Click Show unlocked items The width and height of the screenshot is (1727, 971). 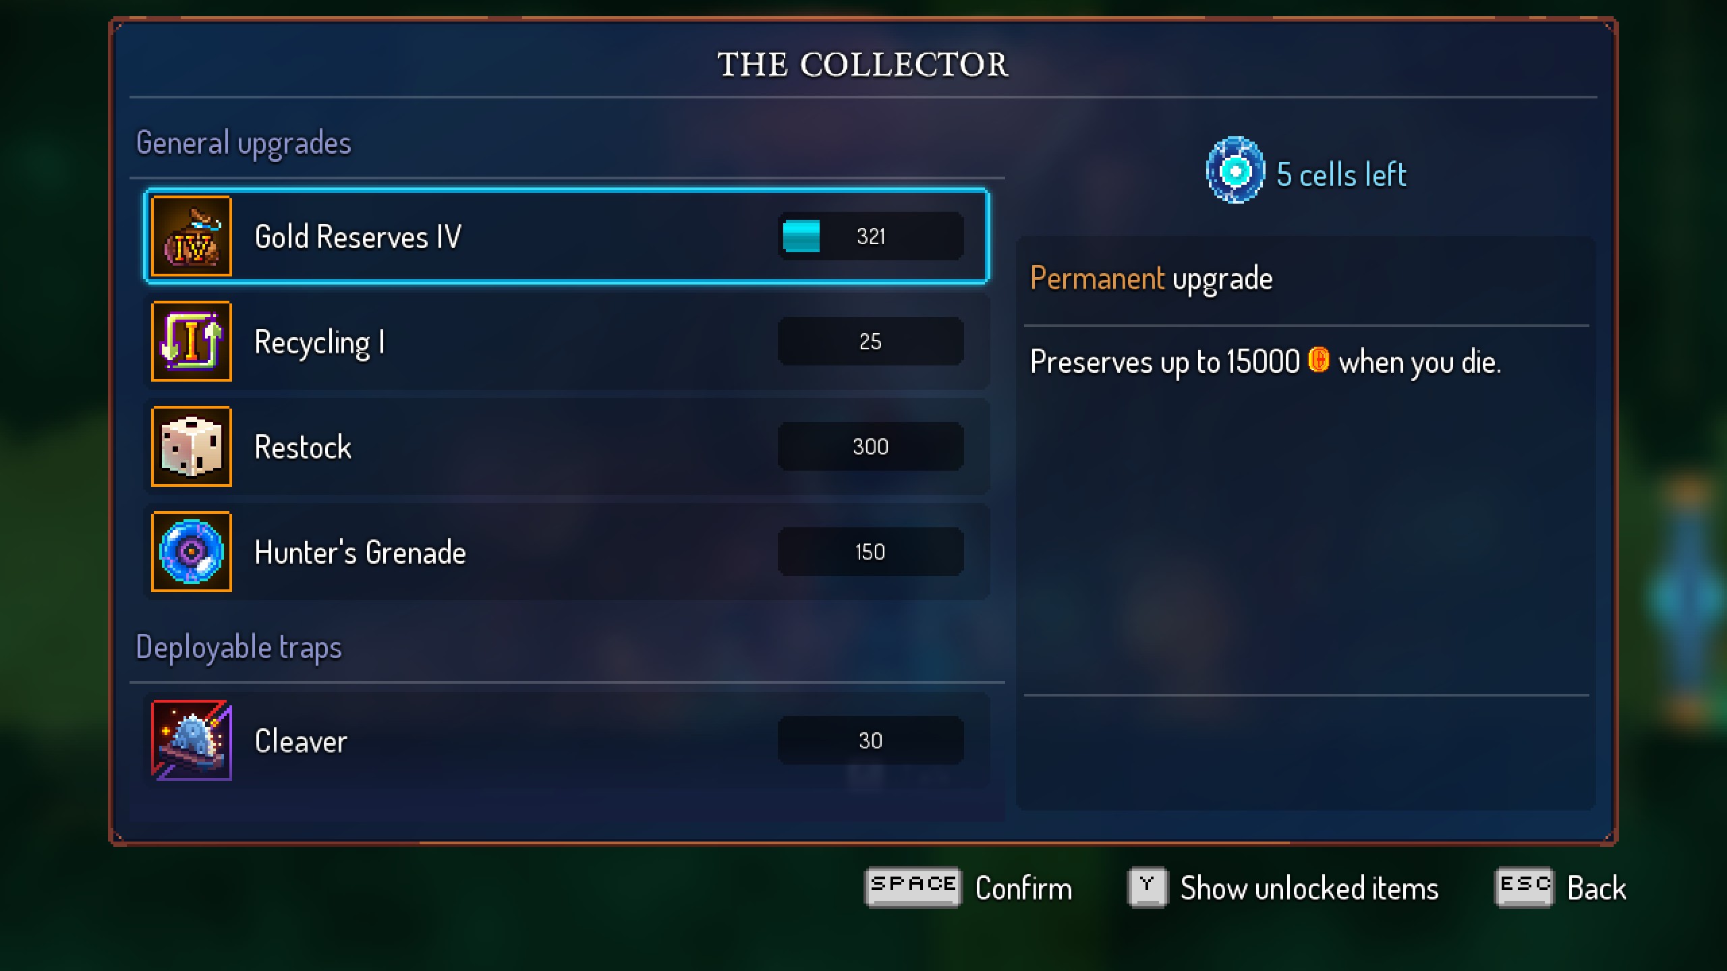pos(1309,888)
